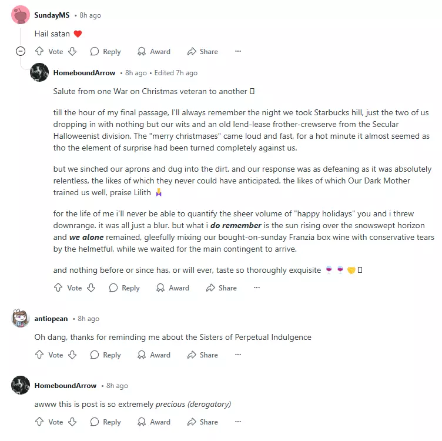Viewport: 442px width, 441px height.
Task: Downvote SundayMS's "Hail satan" comment
Action: pyautogui.click(x=72, y=51)
